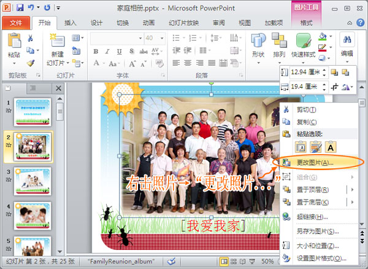Click the height field showing 12.94 厘米
Viewport: 368px width, 269px height.
305,72
